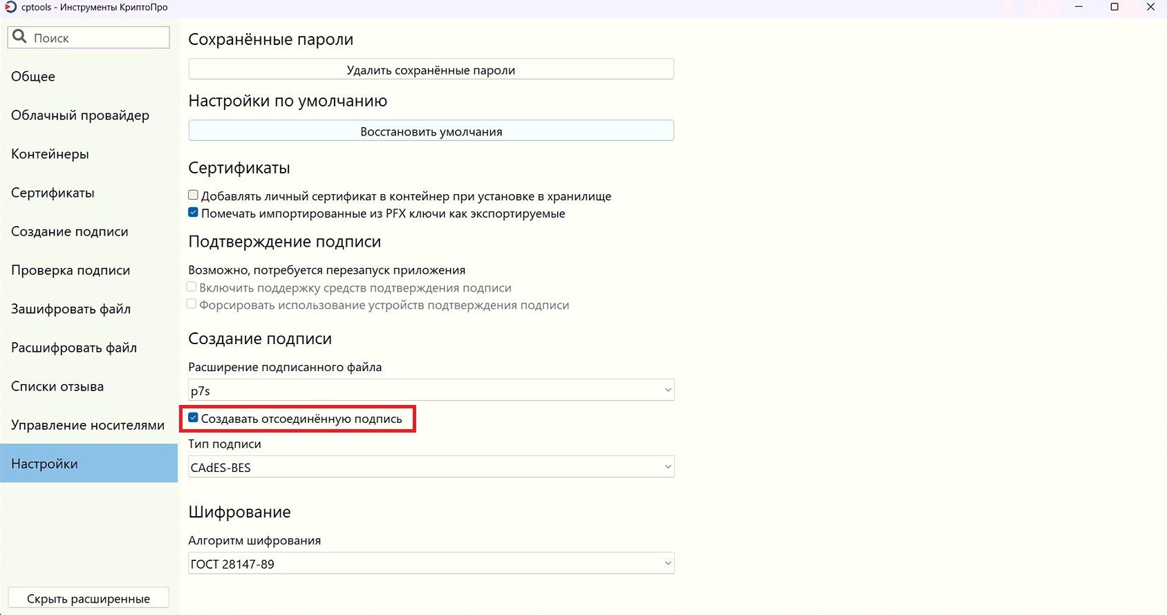Click the cptools app logo icon
This screenshot has height=615, width=1167.
[10, 7]
